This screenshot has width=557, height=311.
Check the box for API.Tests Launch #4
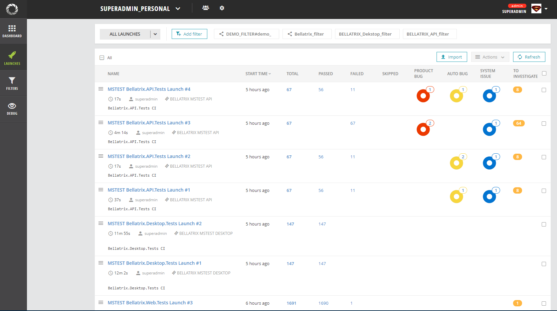[x=544, y=90]
